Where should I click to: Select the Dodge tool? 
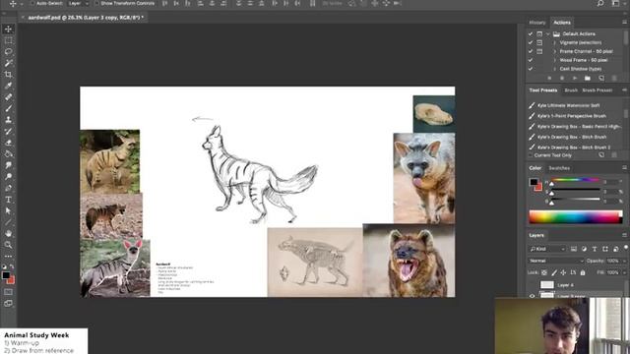point(8,176)
